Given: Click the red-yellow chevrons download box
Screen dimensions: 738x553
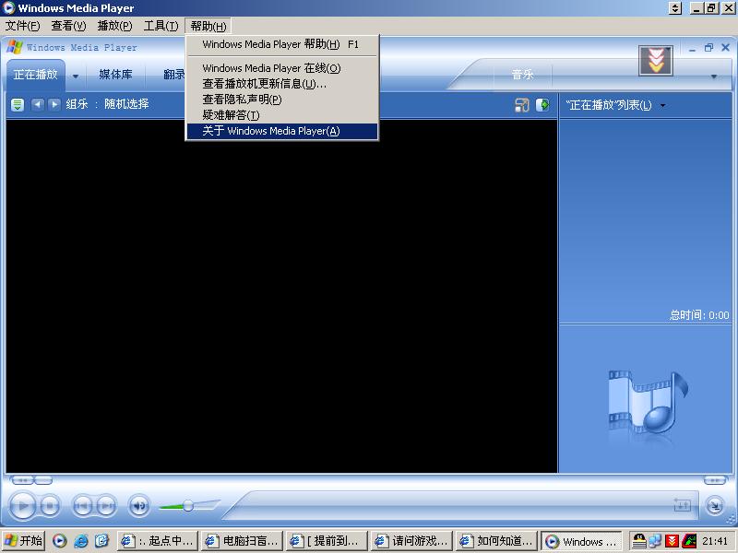Looking at the screenshot, I should 656,60.
